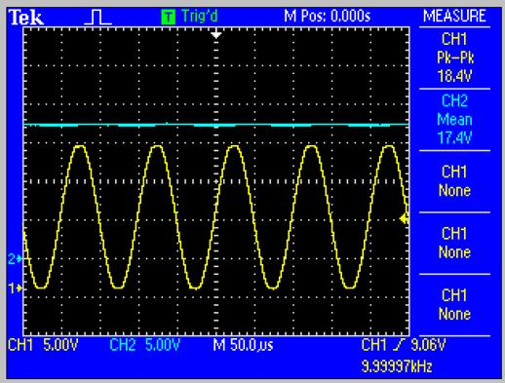Click the yellow trigger level arrow
The width and height of the screenshot is (505, 383).
404,218
